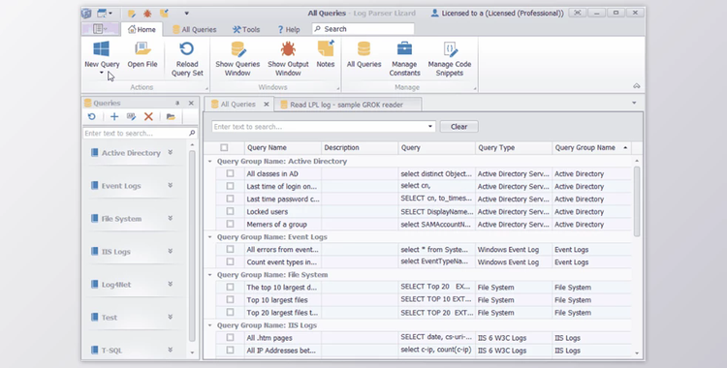Click the user icon beside Licensed to
The image size is (727, 368).
point(434,13)
